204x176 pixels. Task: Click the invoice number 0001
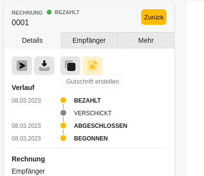[x=20, y=22]
